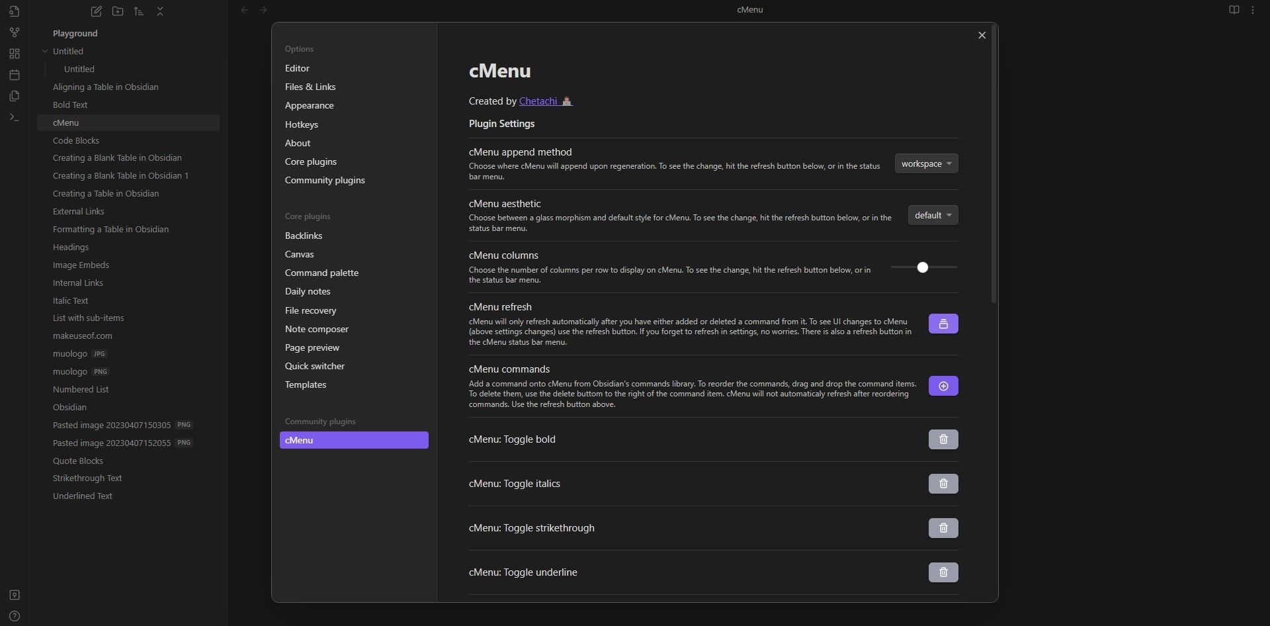Screen dimensions: 1270x626
Task: Delete the Toggle bold command
Action: click(943, 439)
